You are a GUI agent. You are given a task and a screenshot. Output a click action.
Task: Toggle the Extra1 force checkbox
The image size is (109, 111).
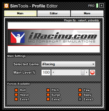[16, 99]
